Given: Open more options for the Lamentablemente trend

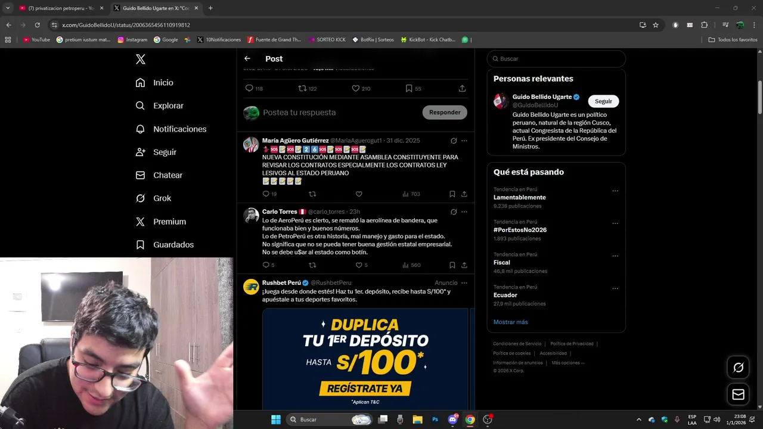Looking at the screenshot, I should pyautogui.click(x=615, y=191).
